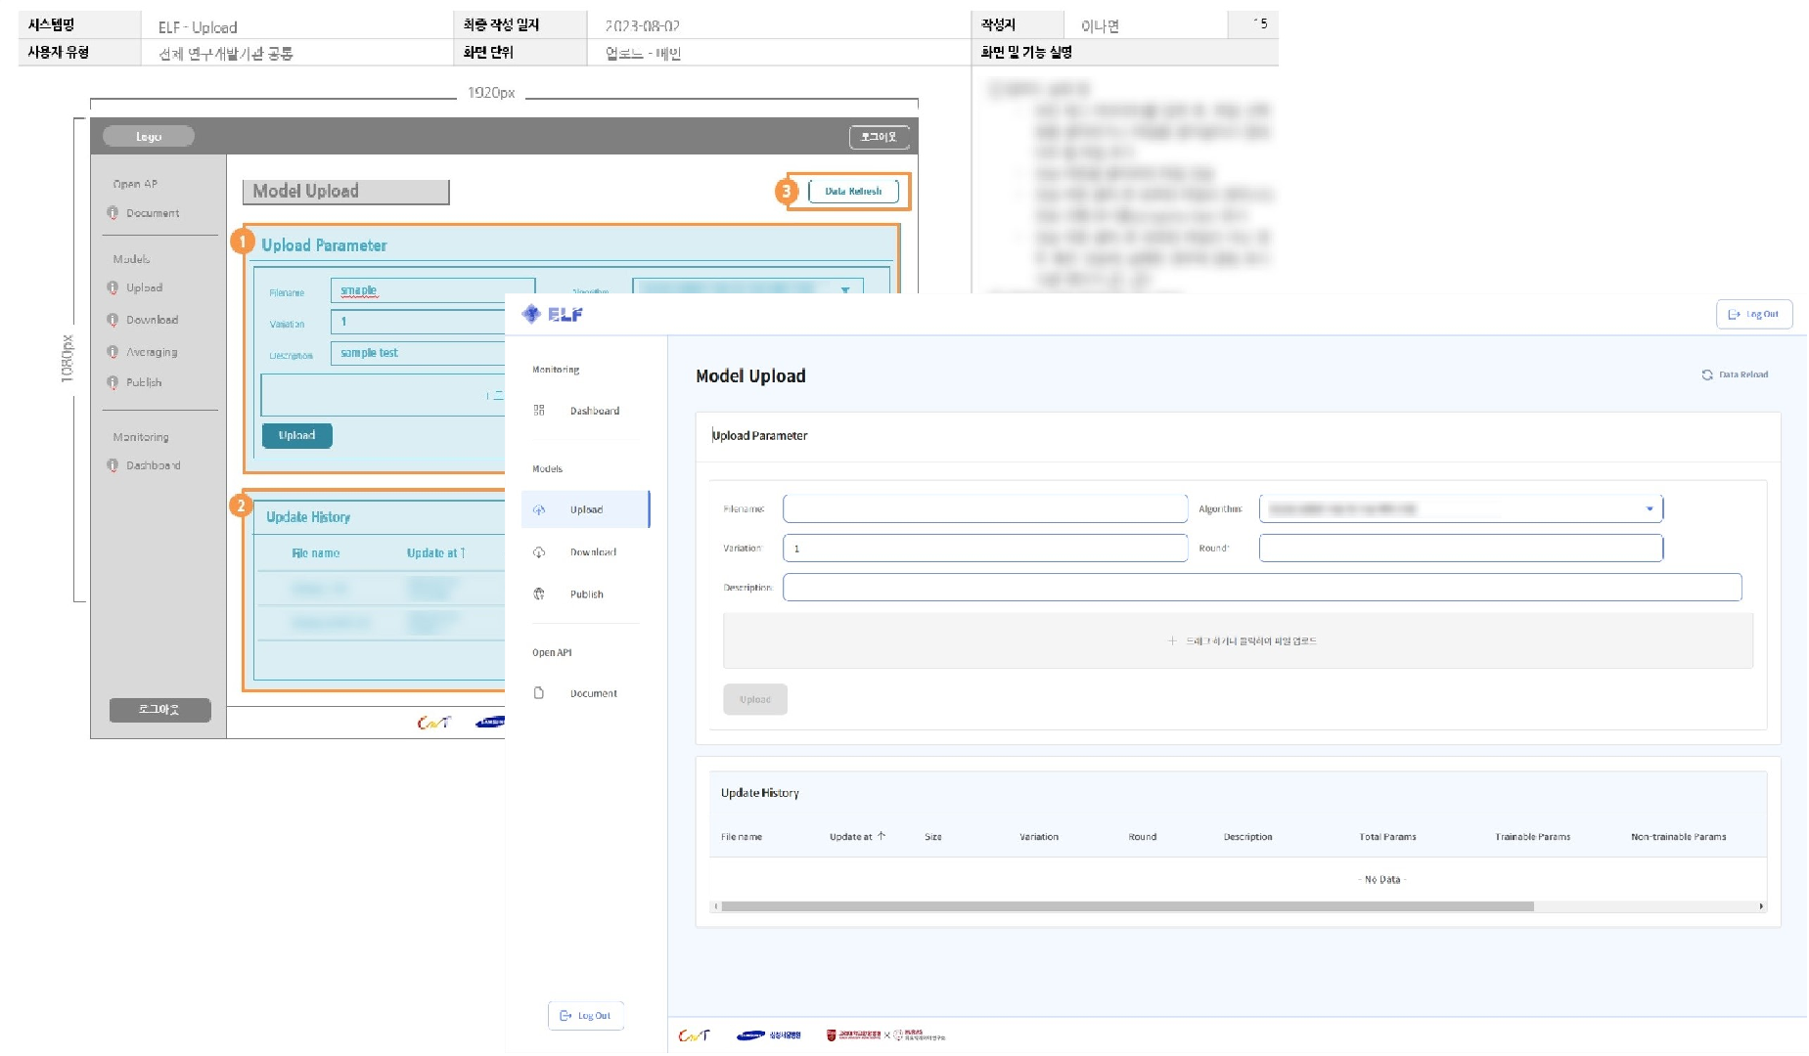Open Document under Open API in ELF sidebar
1809x1056 pixels.
593,693
